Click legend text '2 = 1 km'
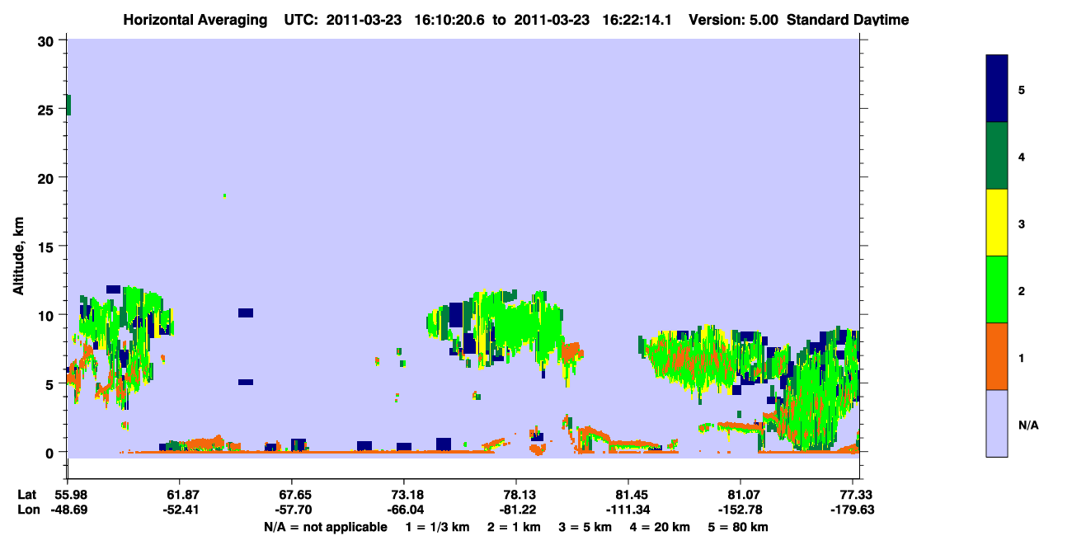This screenshot has width=1072, height=550. click(514, 527)
